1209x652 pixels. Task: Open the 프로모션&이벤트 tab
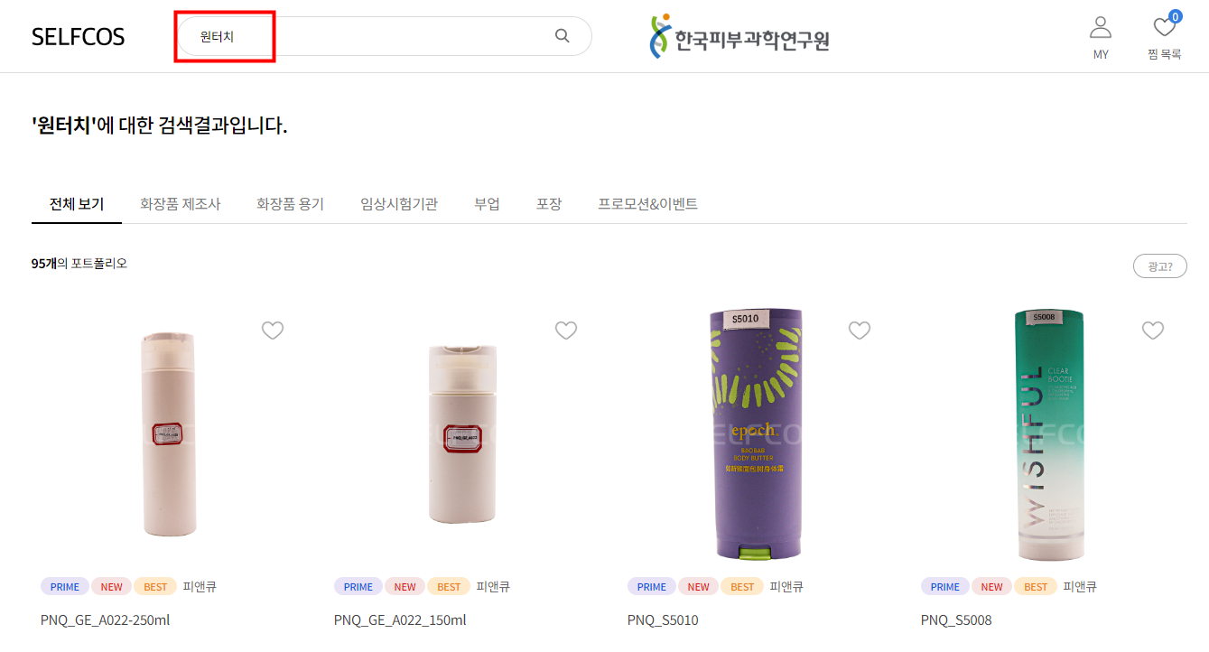[647, 204]
